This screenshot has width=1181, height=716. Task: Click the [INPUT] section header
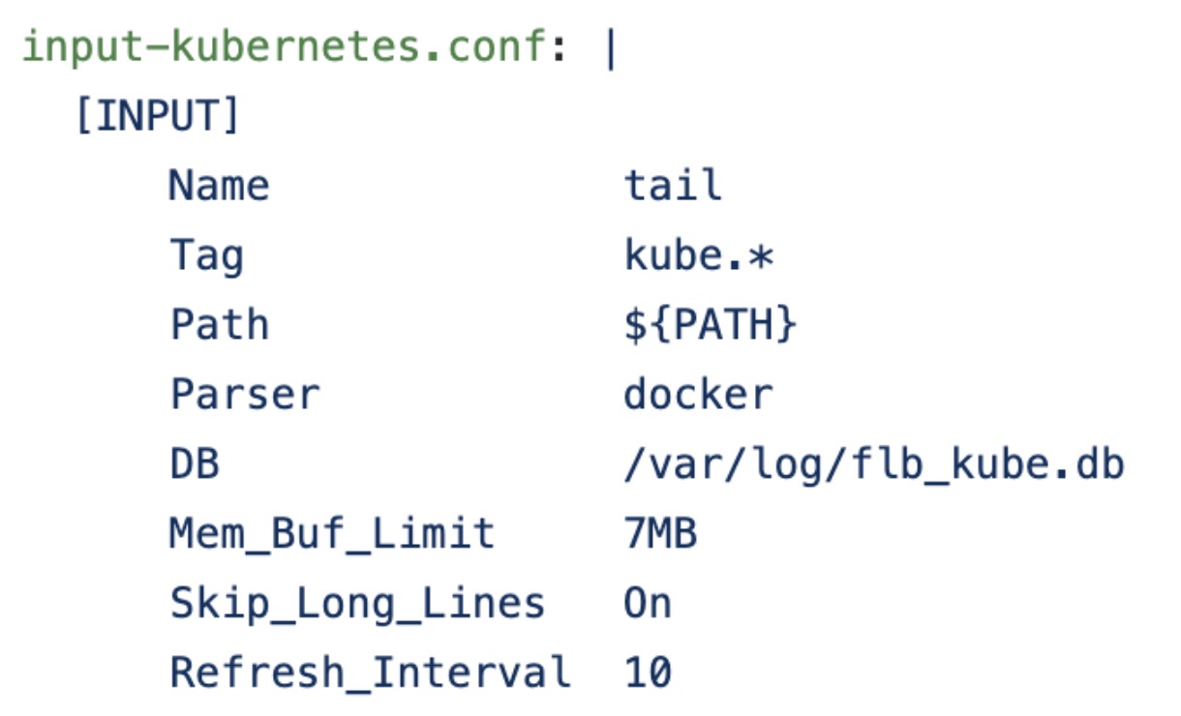point(157,116)
